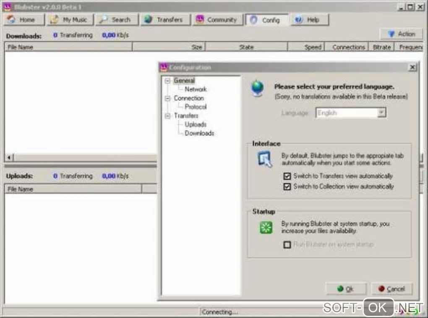
Task: Click the green Startup icon
Action: 266,227
